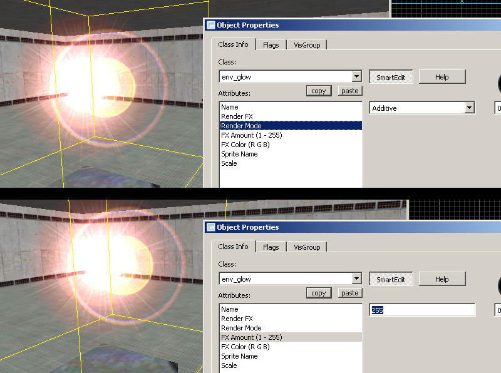Expand env_glow class dropdown arrow in 255 dialog
Image resolution: width=501 pixels, height=373 pixels.
pyautogui.click(x=356, y=278)
